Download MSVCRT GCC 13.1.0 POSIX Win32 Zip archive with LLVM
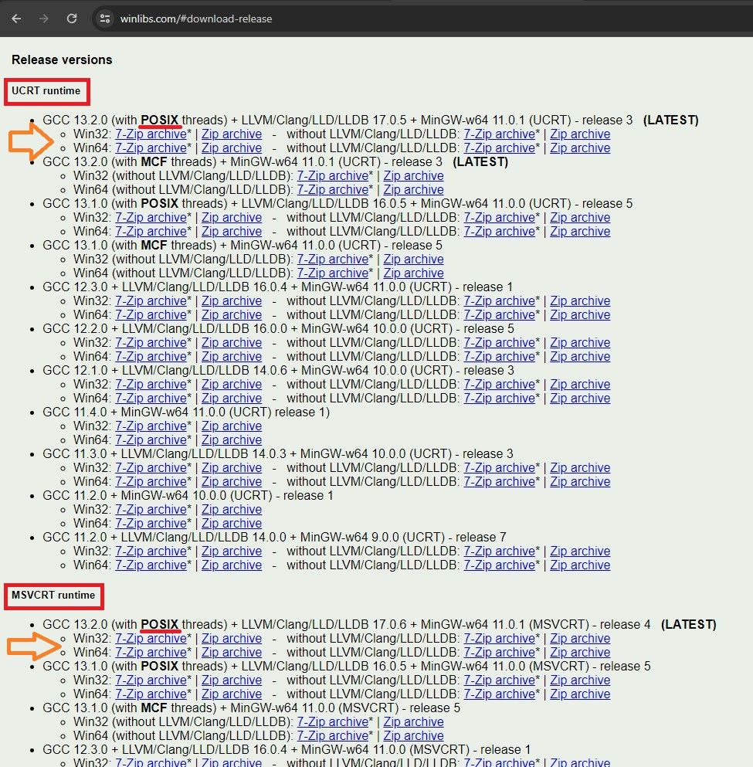The height and width of the screenshot is (767, 753). pyautogui.click(x=232, y=680)
